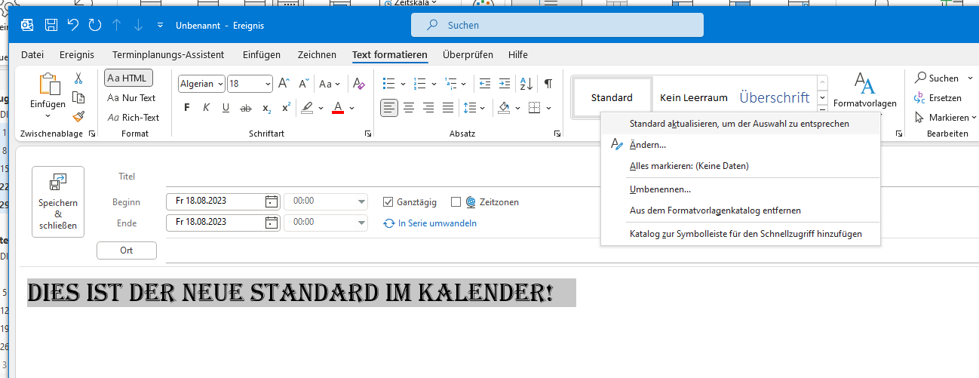Center align the paragraph

409,108
